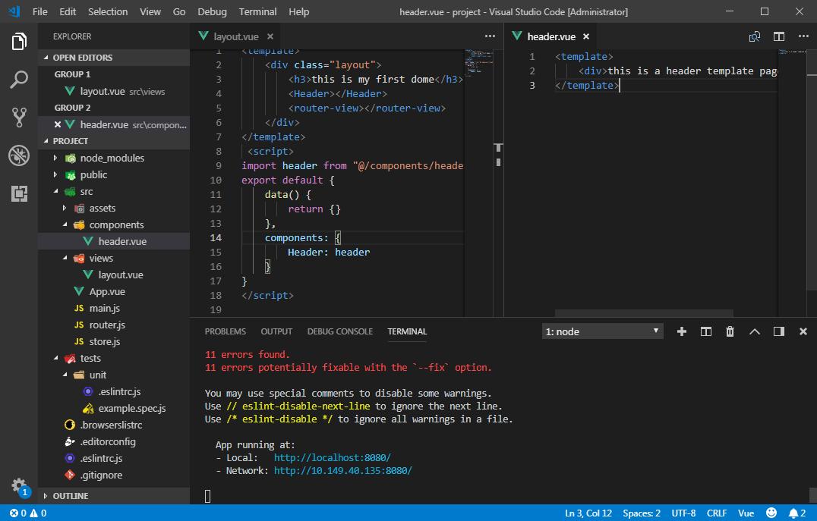Viewport: 817px width, 521px height.
Task: Open the Source Control view
Action: [x=19, y=117]
